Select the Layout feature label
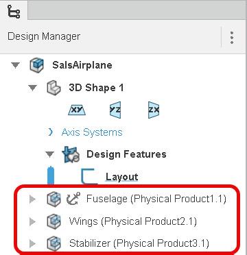Image resolution: width=247 pixels, height=255 pixels. pos(121,177)
